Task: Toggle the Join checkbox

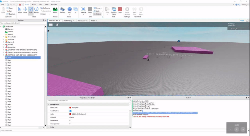Action: (x=41, y=14)
